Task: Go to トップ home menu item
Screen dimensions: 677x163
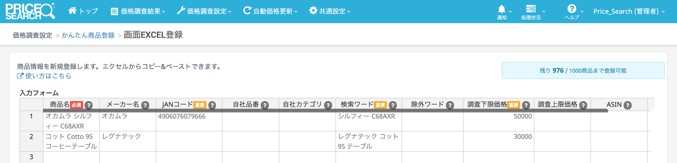Action: click(x=83, y=11)
